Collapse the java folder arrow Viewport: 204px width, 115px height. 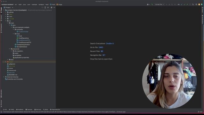[10, 25]
